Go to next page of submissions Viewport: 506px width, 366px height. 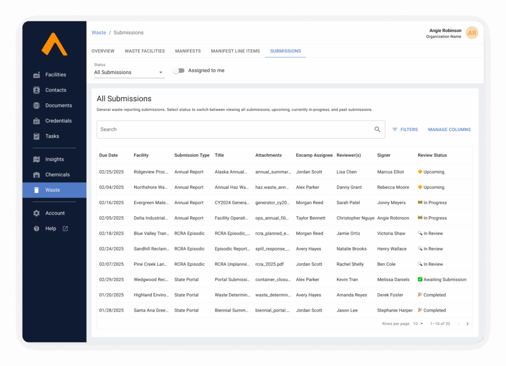coord(467,324)
